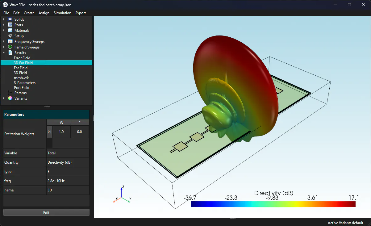This screenshot has width=371, height=226.
Task: Click the colorbar minimum label -36.7
Action: point(190,198)
